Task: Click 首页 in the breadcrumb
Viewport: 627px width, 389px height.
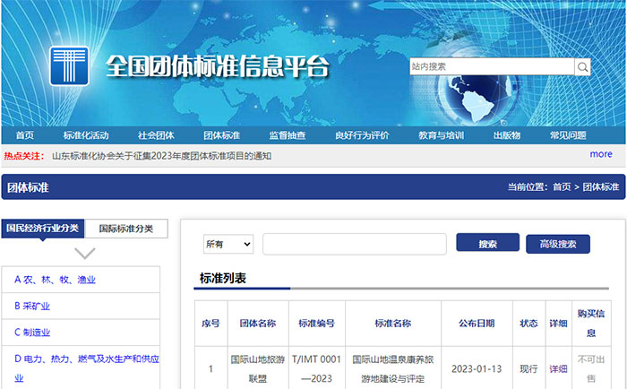Action: pyautogui.click(x=562, y=187)
